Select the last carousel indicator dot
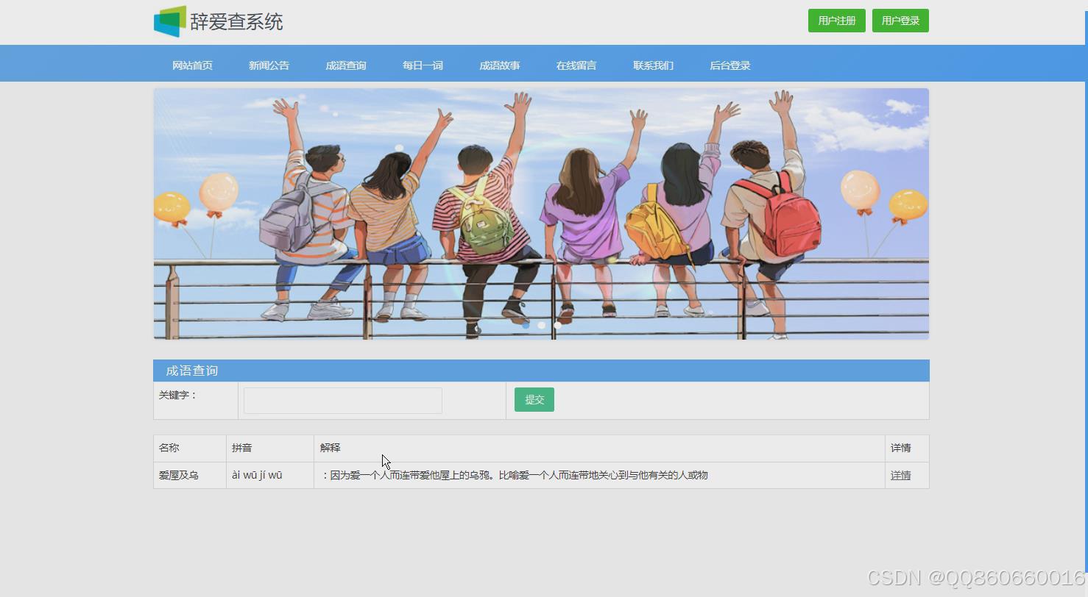 tap(557, 325)
